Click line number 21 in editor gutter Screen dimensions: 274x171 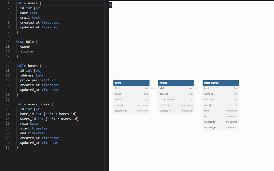8,100
